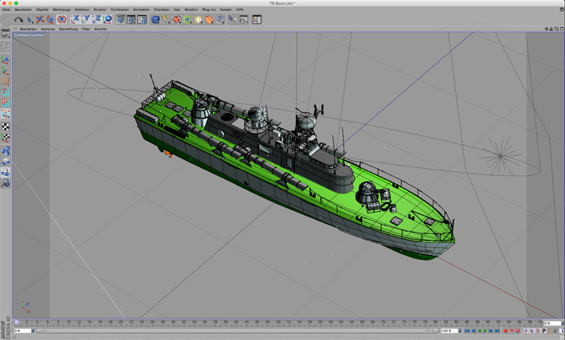The height and width of the screenshot is (340, 565).
Task: Open the light objects icon
Action: (x=198, y=20)
